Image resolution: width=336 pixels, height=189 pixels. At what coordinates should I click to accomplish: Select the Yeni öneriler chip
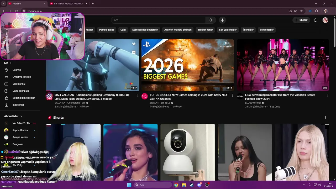tap(267, 30)
